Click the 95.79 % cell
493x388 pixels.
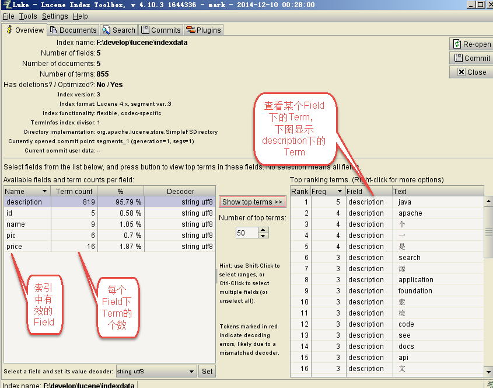121,202
